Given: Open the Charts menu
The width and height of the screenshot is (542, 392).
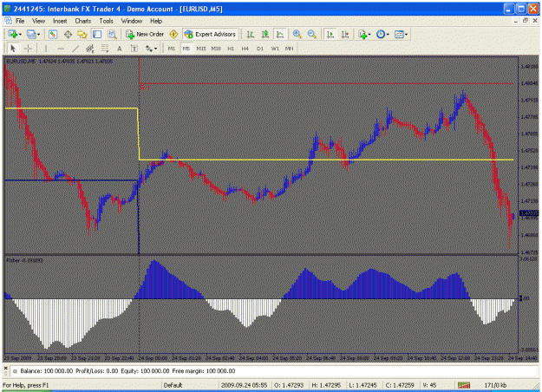Looking at the screenshot, I should (x=83, y=21).
